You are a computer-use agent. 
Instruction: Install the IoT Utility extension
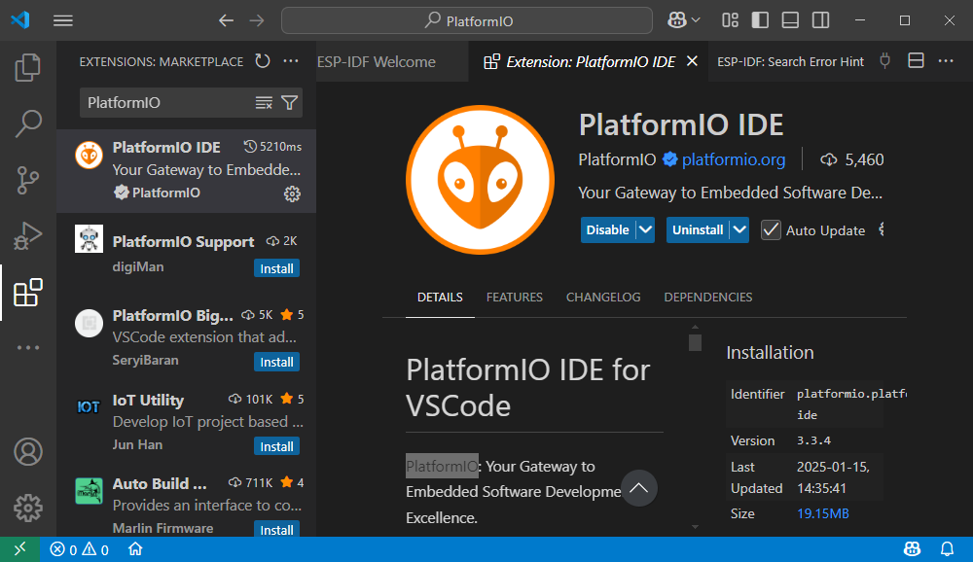pyautogui.click(x=276, y=446)
